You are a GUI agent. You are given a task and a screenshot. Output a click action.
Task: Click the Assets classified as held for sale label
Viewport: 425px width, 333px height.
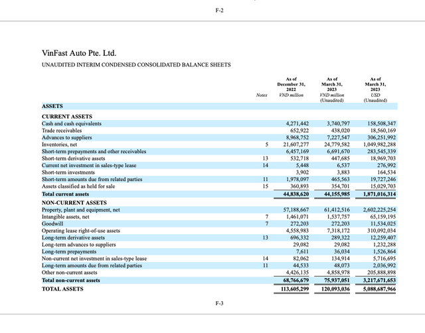tap(79, 186)
